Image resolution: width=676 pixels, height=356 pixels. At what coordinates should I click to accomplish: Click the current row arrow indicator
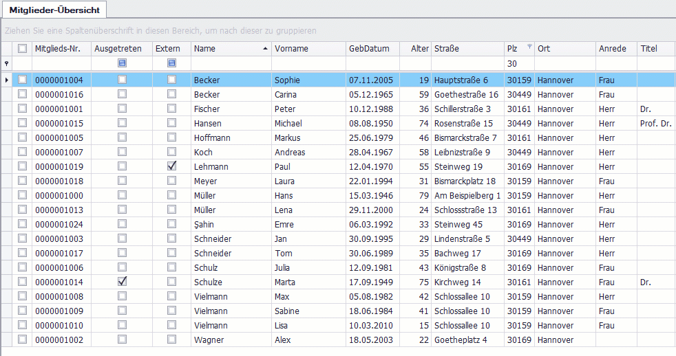point(7,80)
